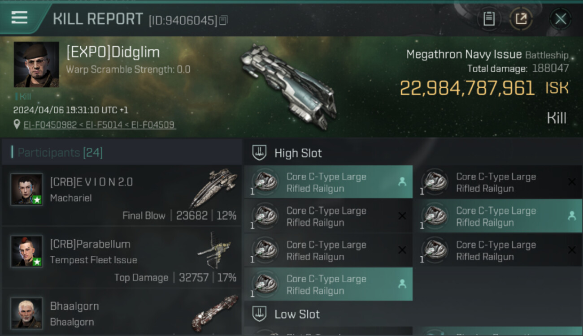583x336 pixels.
Task: Click the location pin icon
Action: (17, 125)
